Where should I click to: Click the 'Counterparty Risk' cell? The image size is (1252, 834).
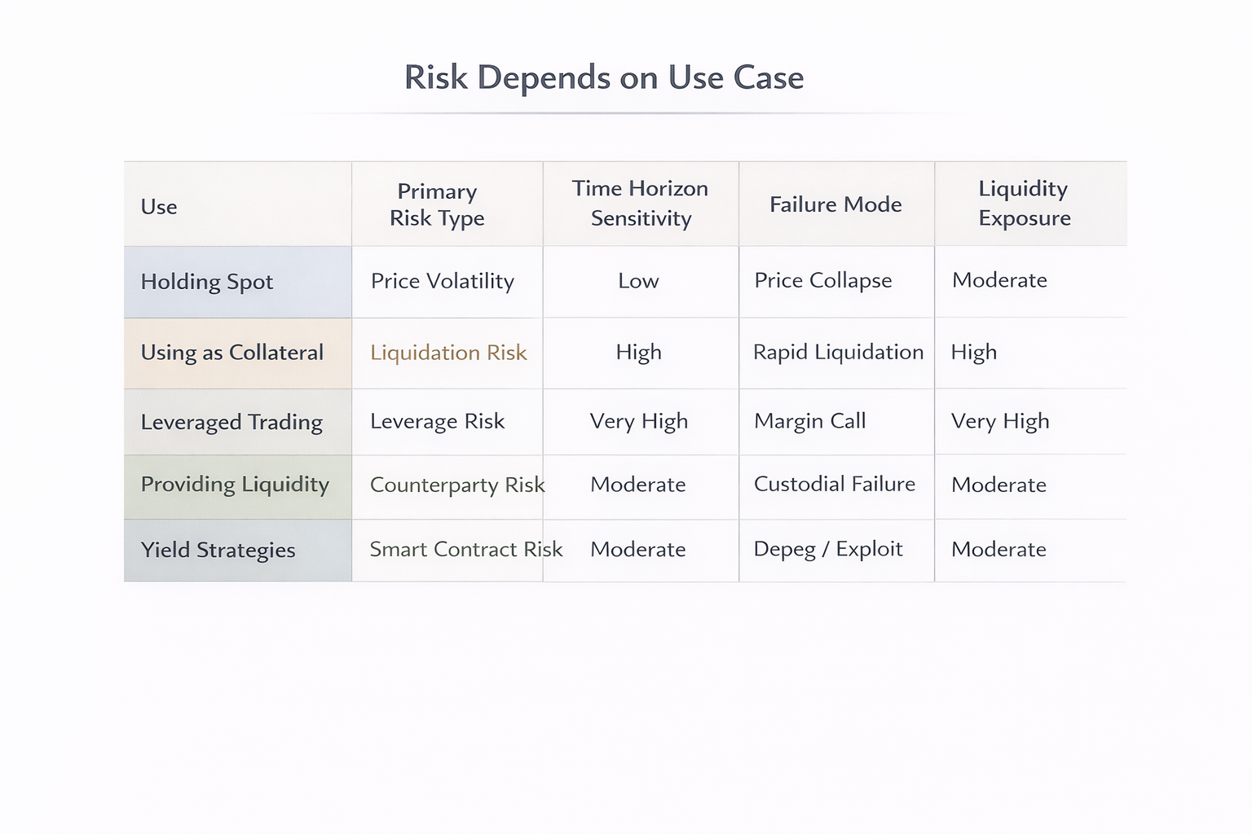[x=456, y=485]
